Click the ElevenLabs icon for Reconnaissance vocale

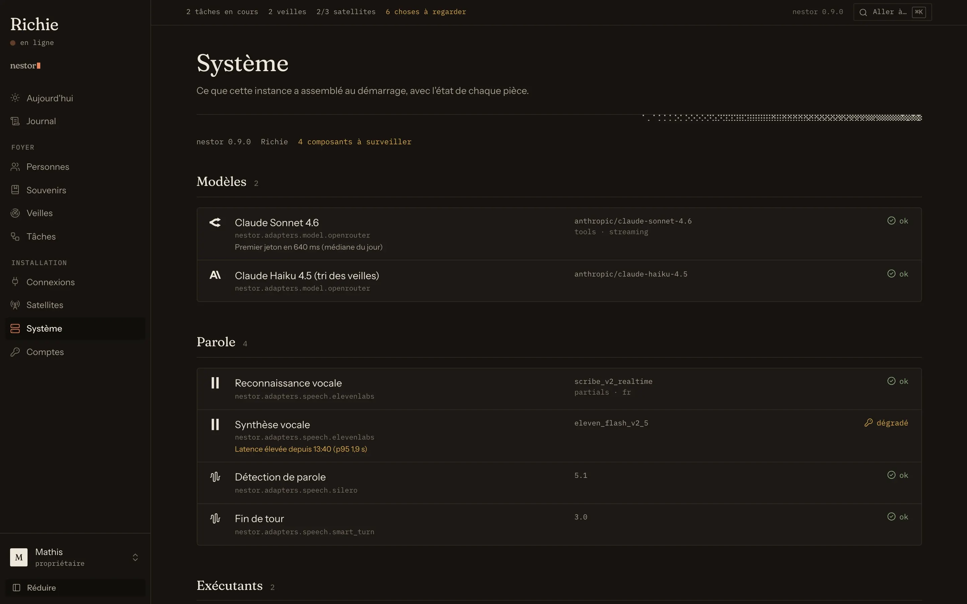click(x=215, y=383)
